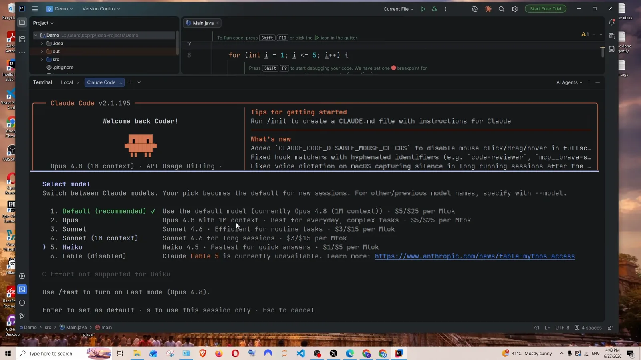Add a new terminal tab with plus icon
Viewport: 641px width, 360px height.
(130, 82)
